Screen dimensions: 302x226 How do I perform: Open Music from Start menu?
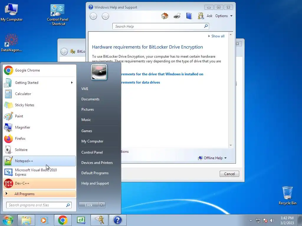(86, 120)
